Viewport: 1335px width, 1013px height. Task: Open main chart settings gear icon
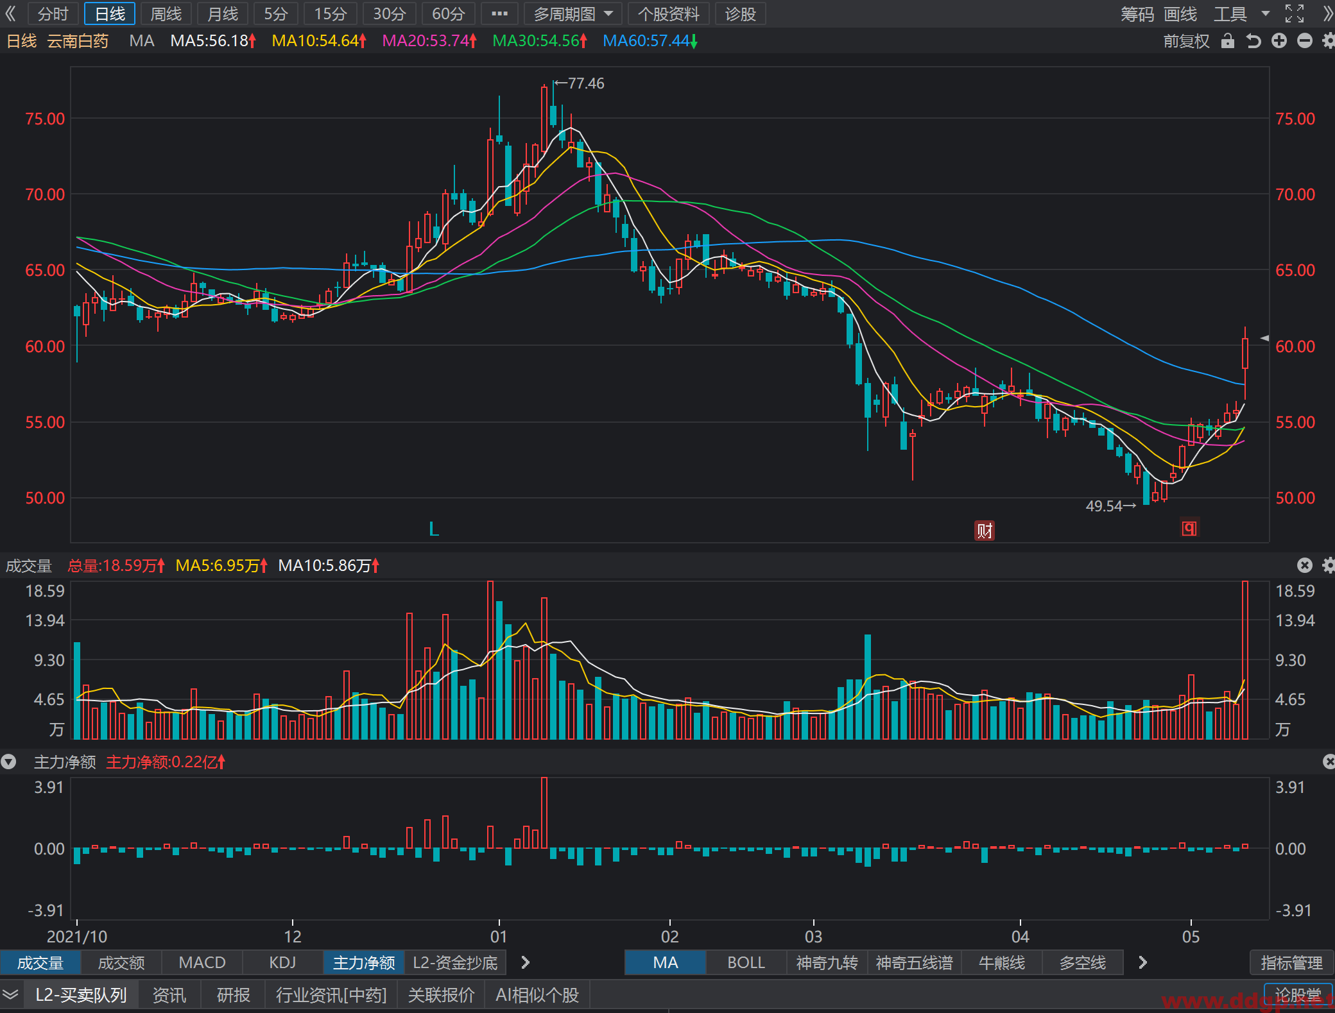1329,41
